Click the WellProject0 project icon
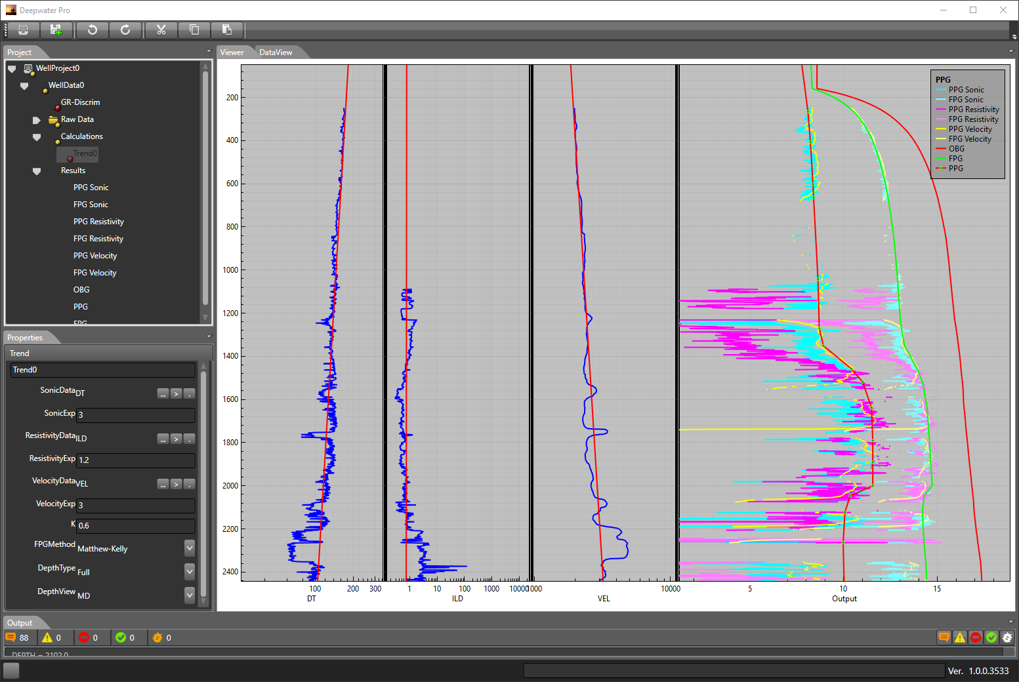Image resolution: width=1019 pixels, height=682 pixels. coord(28,69)
